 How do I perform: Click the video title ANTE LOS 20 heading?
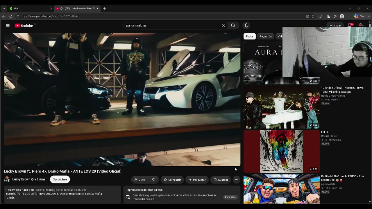[x=62, y=171]
